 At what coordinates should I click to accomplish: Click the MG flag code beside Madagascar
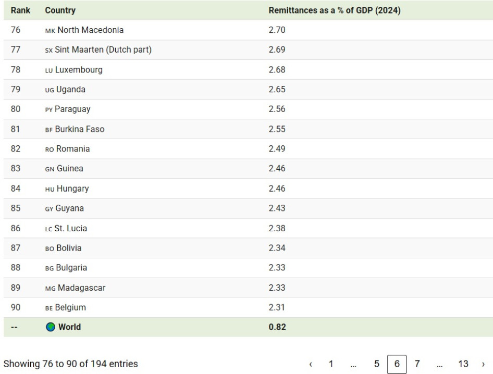[x=50, y=288]
